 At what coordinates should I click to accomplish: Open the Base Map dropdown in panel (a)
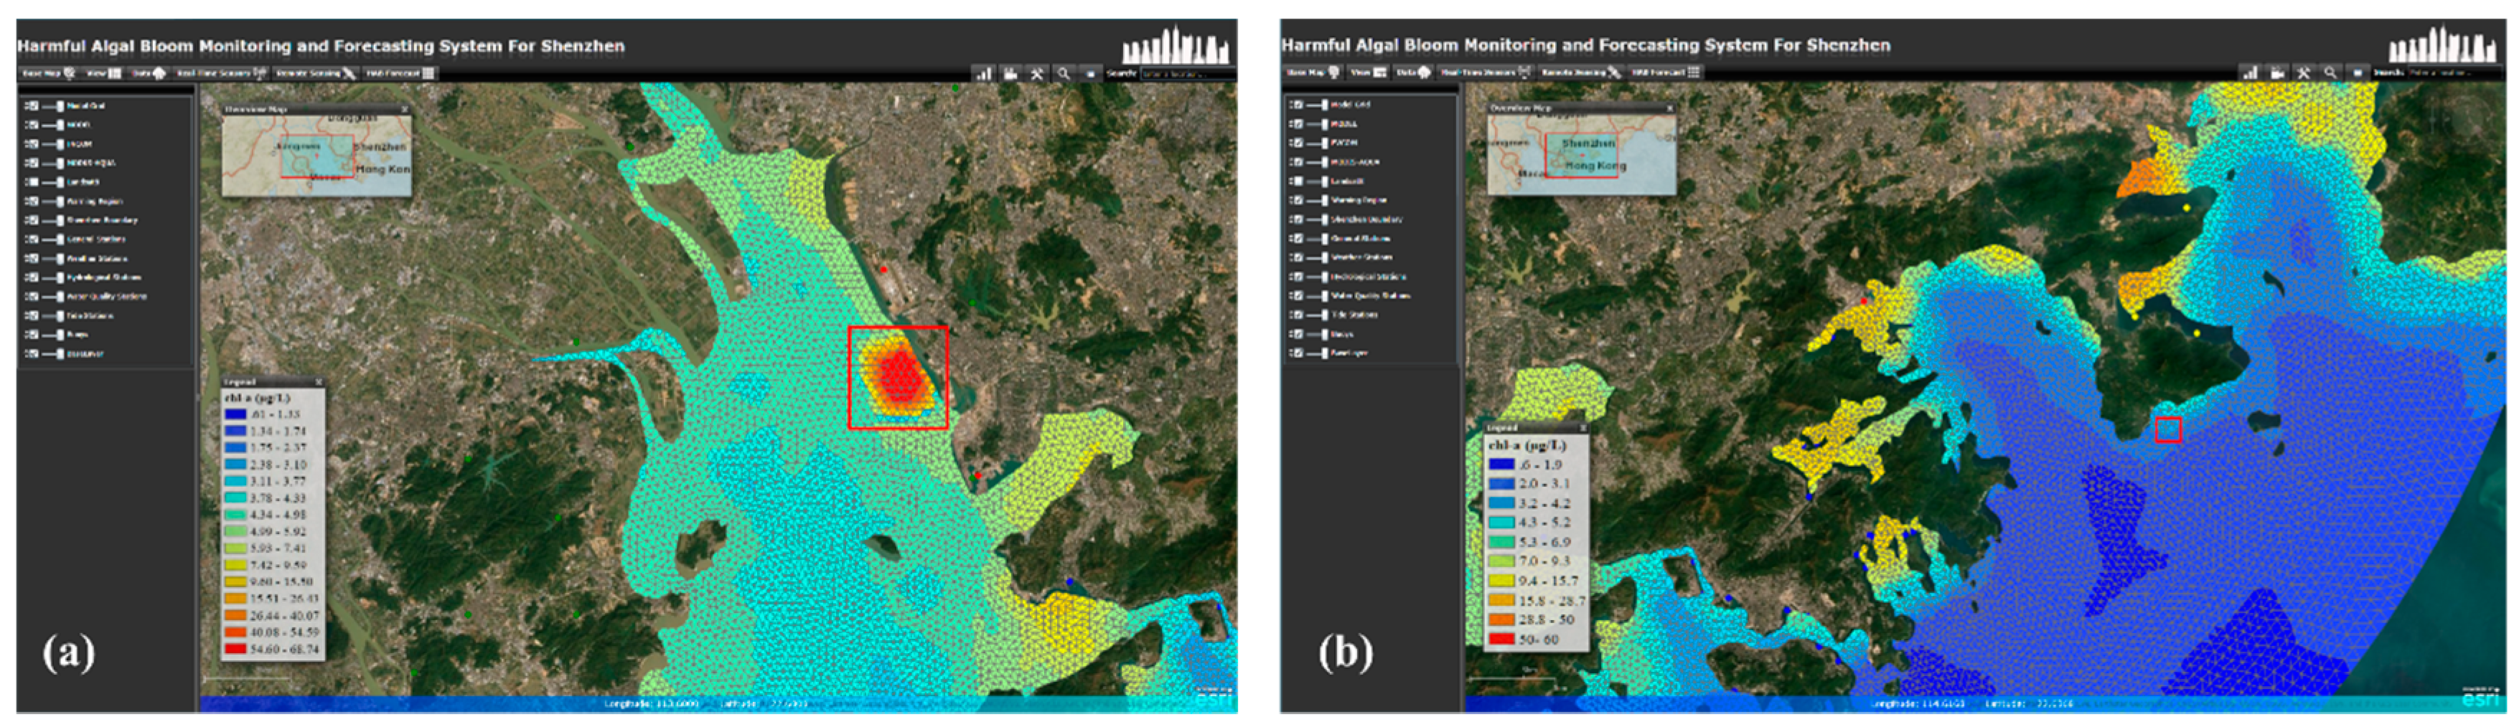click(x=49, y=73)
